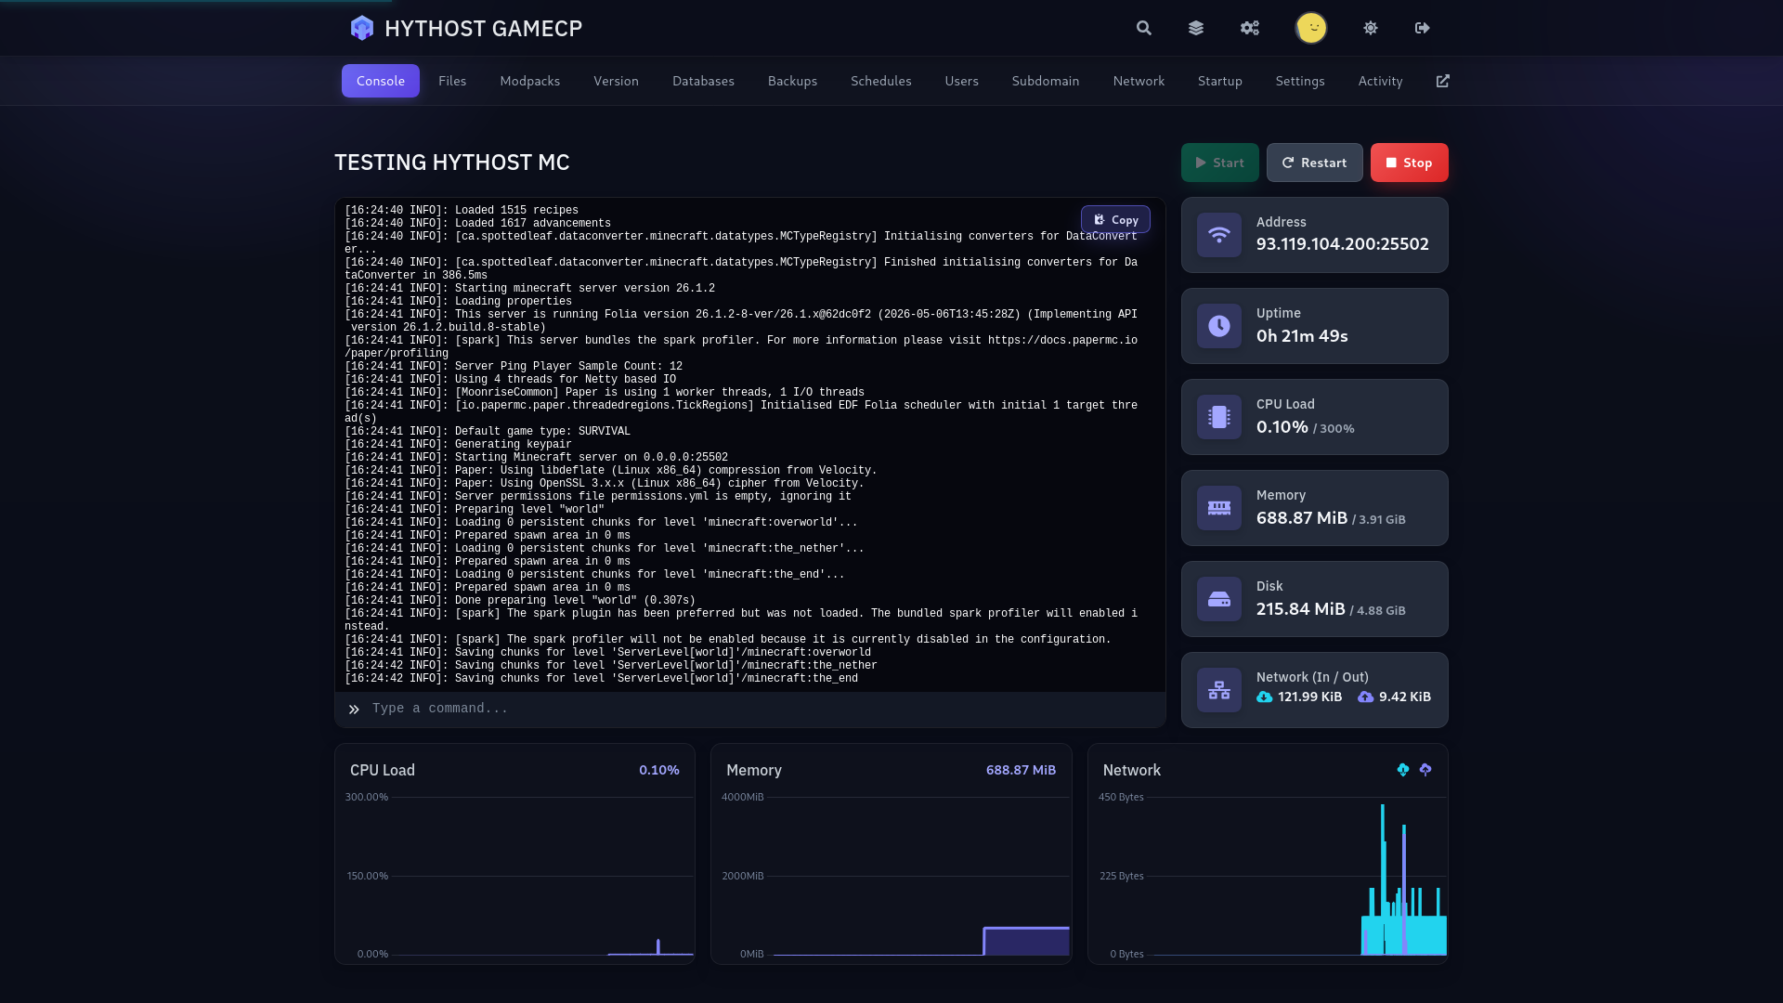Click the Wi-Fi icon on the Address card
1783x1003 pixels.
[1219, 235]
